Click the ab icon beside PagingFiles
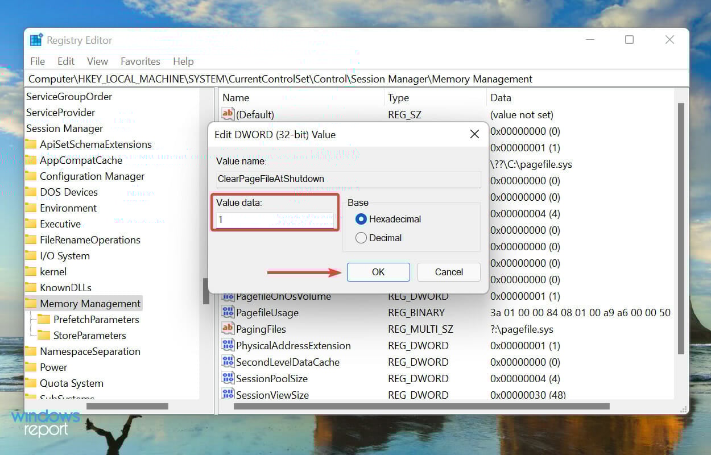Screen dimensions: 711x455 pos(228,329)
